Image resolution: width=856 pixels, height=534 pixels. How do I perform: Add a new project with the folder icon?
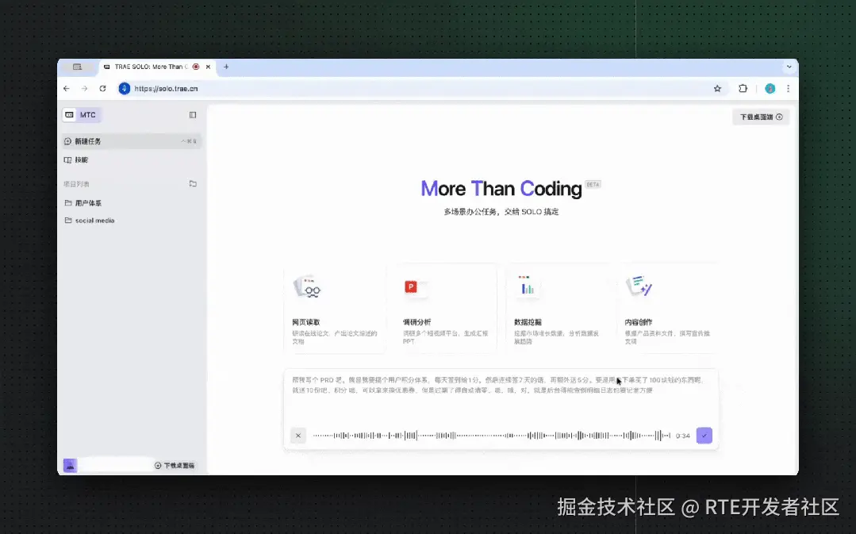pyautogui.click(x=193, y=184)
